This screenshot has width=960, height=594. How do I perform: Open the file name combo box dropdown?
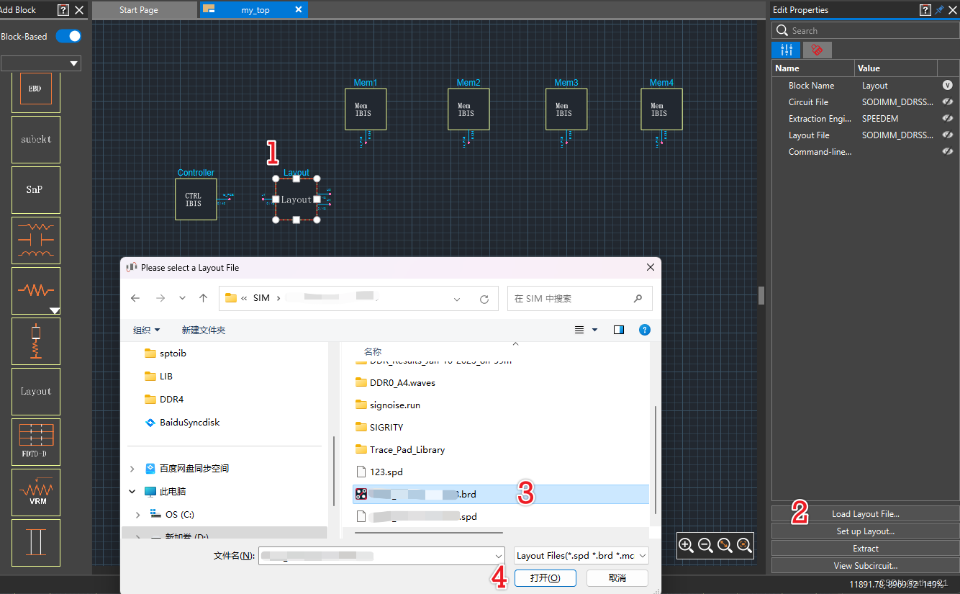click(499, 556)
